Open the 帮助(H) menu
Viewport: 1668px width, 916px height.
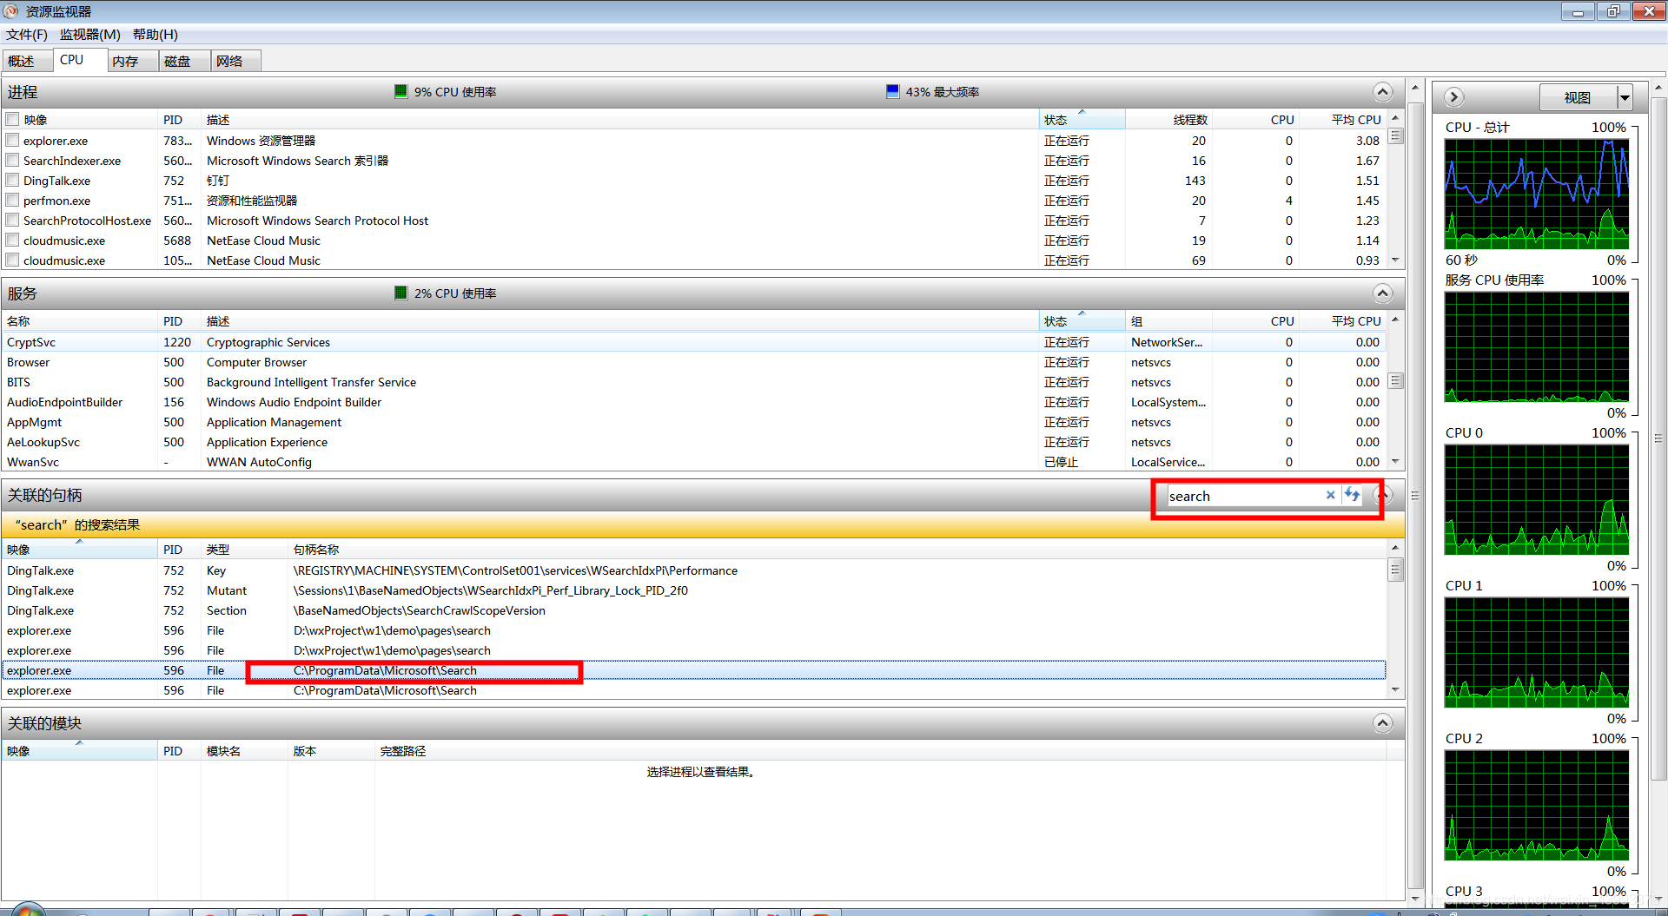pyautogui.click(x=155, y=34)
